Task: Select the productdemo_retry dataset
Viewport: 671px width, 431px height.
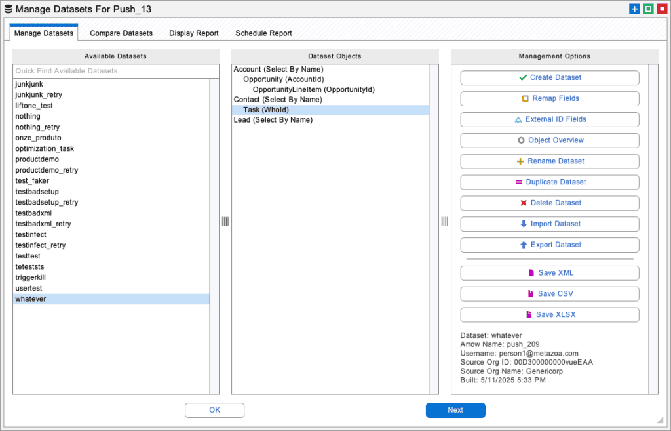Action: [x=111, y=170]
